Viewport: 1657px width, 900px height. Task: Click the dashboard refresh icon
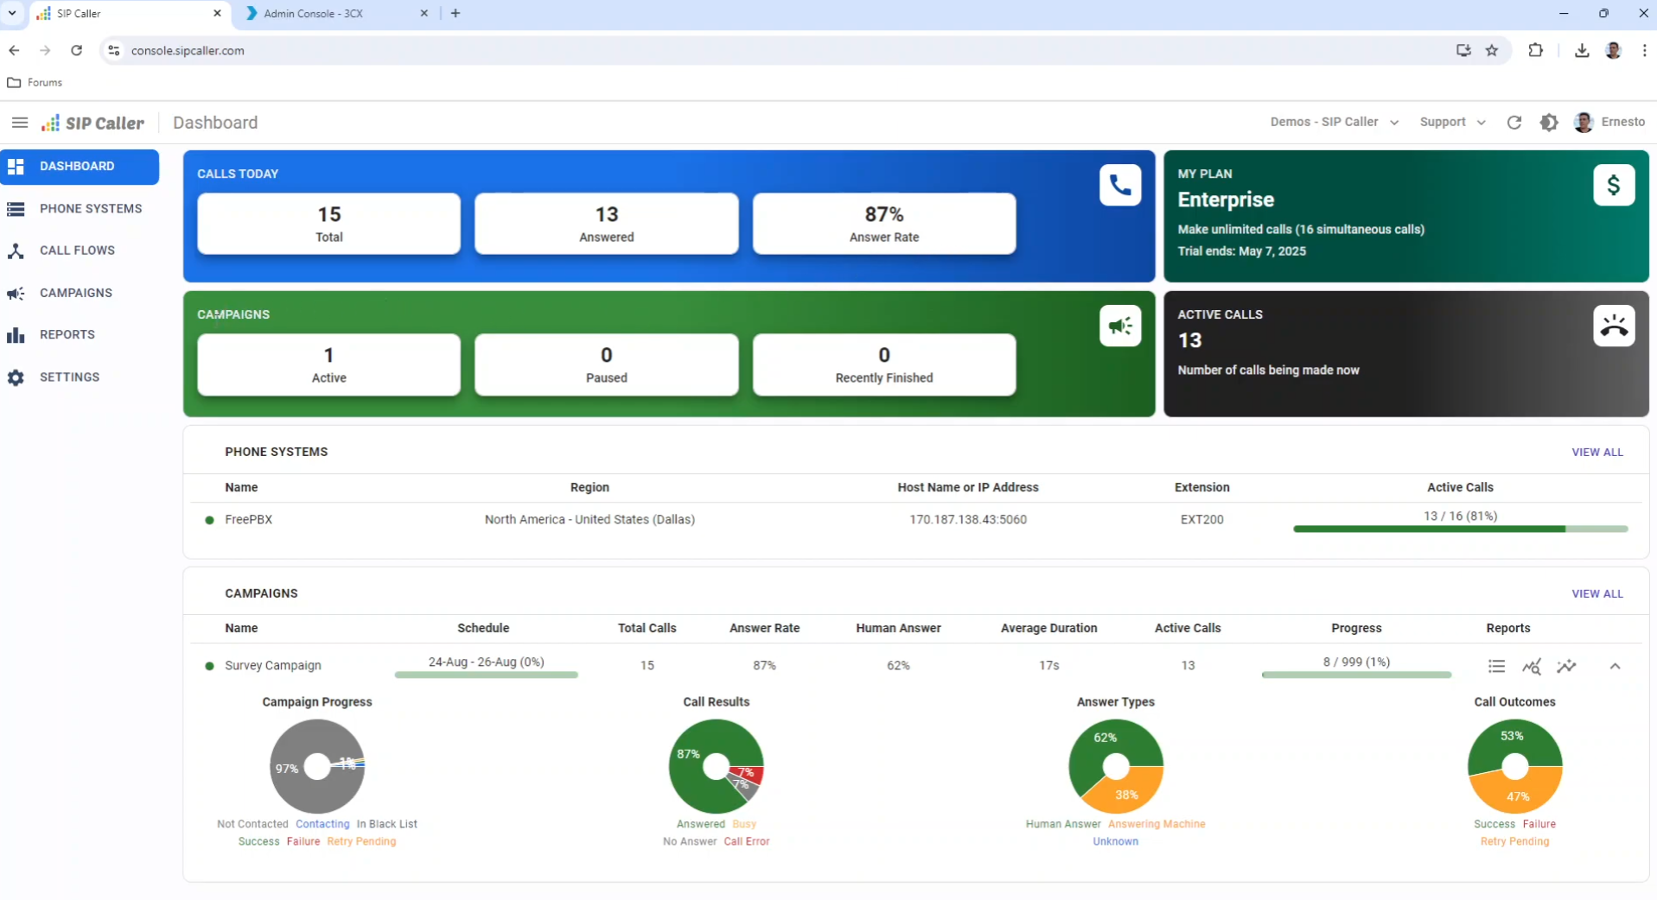[1514, 123]
